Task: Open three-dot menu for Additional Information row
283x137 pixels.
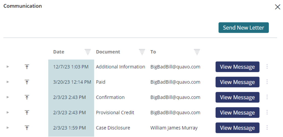Action: [x=267, y=66]
